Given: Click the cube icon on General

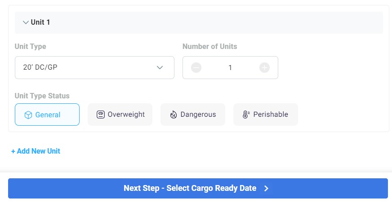Looking at the screenshot, I should (28, 115).
